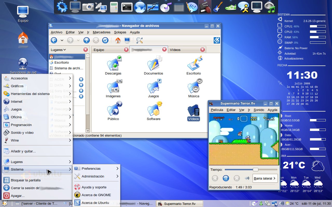Expand the Gráficos submenu
This screenshot has width=332, height=207.
click(x=37, y=86)
